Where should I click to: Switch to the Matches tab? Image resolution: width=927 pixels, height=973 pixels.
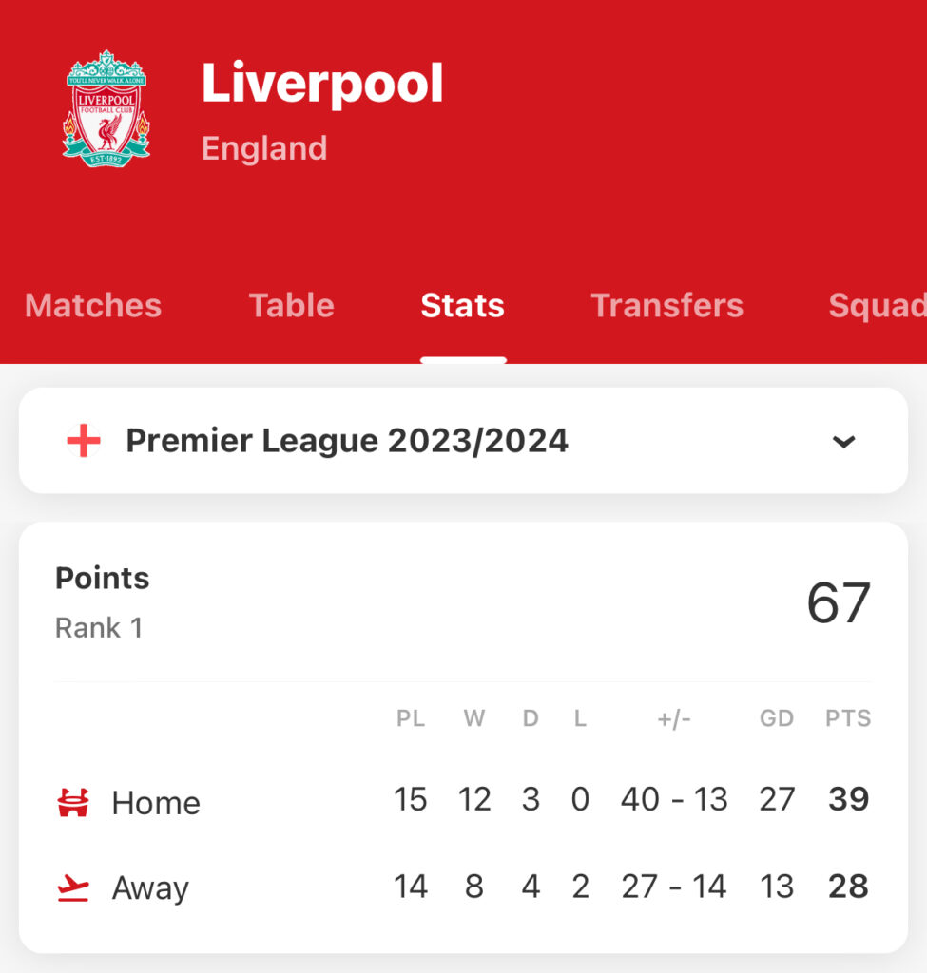tap(93, 305)
